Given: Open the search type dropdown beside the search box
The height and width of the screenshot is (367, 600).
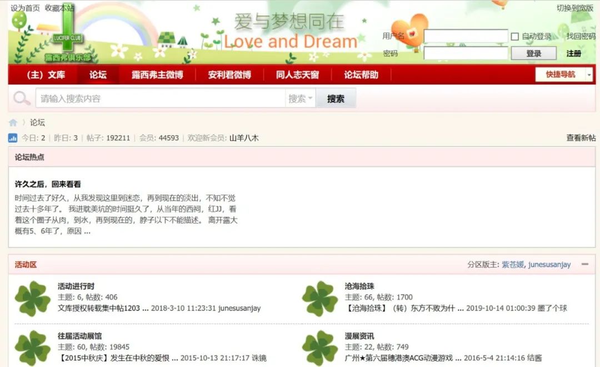Looking at the screenshot, I should coord(300,98).
